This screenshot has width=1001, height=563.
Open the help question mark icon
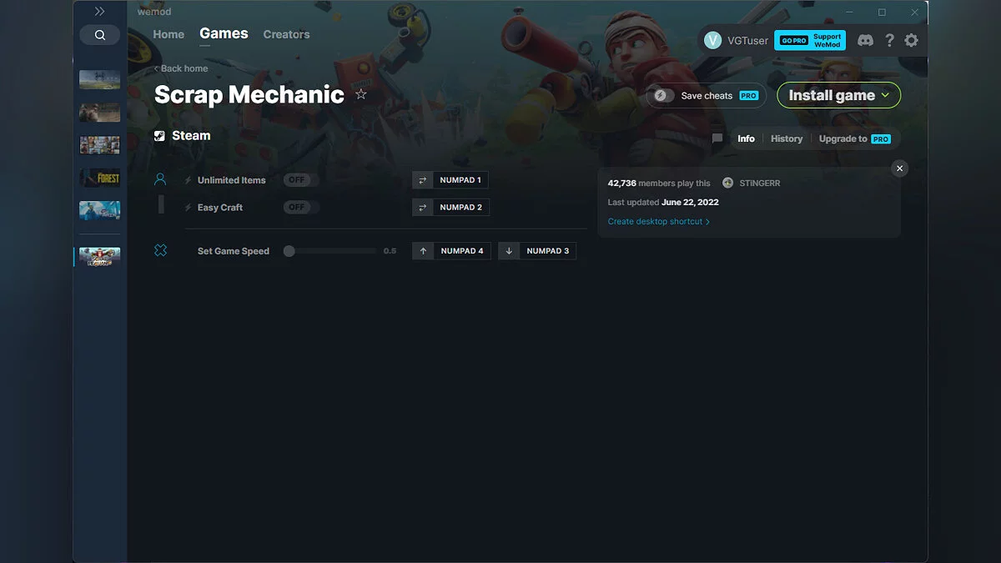click(x=889, y=40)
